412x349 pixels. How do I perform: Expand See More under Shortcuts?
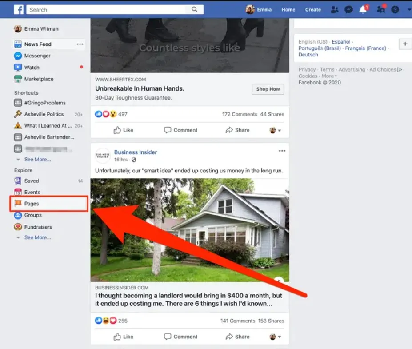pyautogui.click(x=38, y=160)
